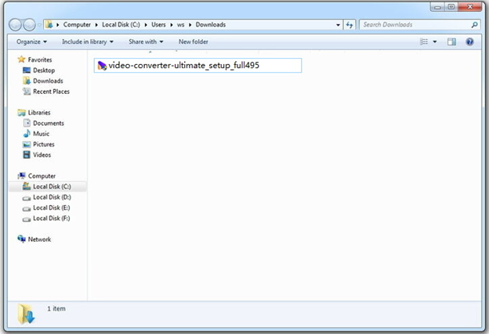Screen dimensions: 489x334
Task: Open Downloads under Favorites
Action: click(48, 81)
